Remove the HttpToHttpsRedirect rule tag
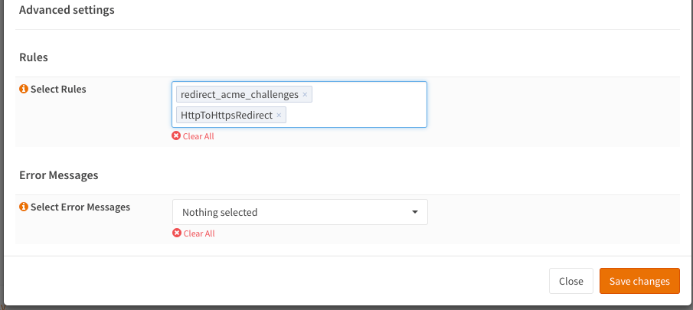 click(x=279, y=116)
